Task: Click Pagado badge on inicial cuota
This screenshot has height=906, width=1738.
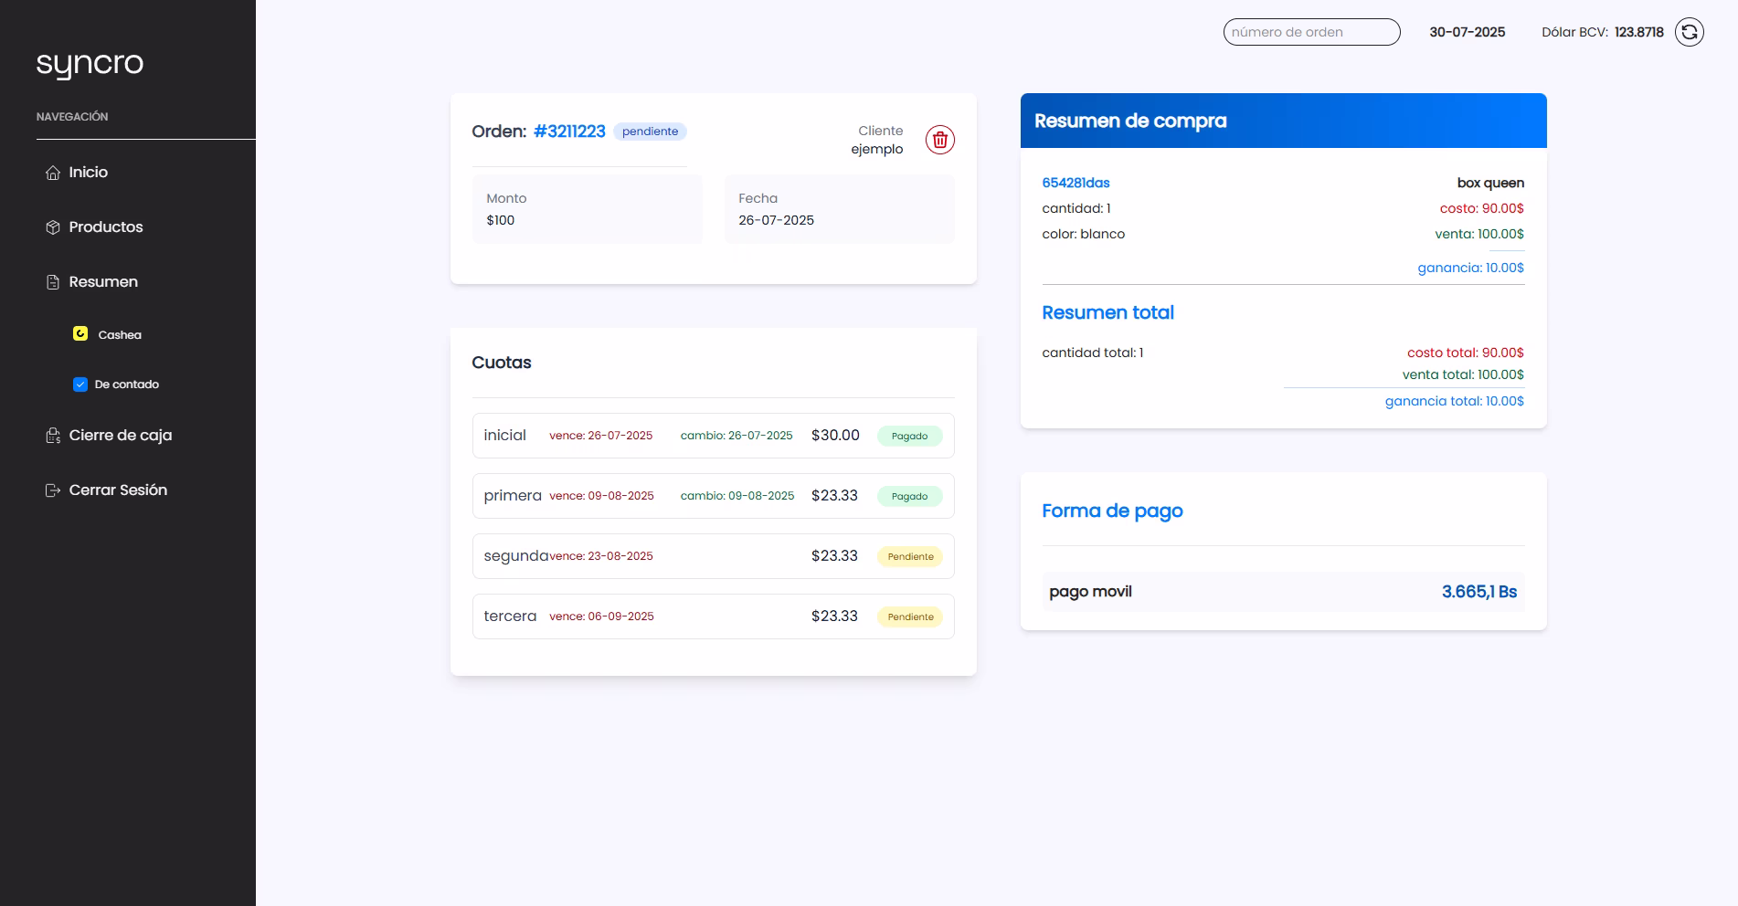Action: tap(910, 436)
